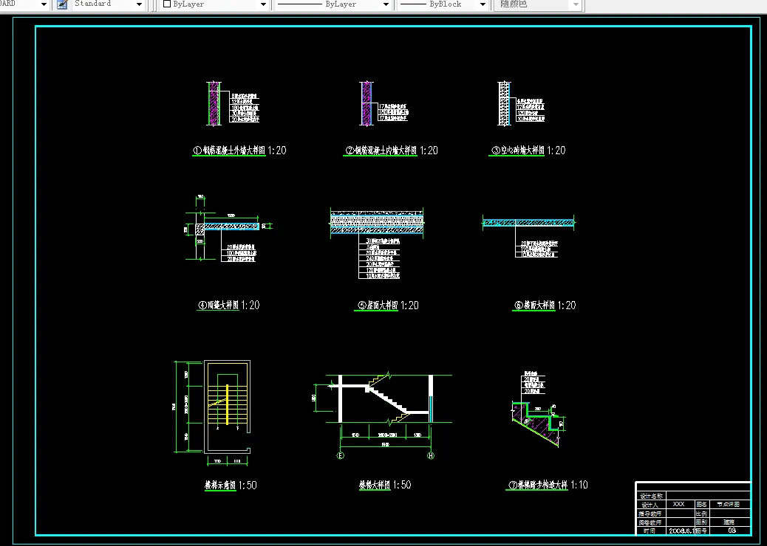Screen dimensions: 767x546
Task: Select the ①钢筋混凝土外墙大样图 1:20 title
Action: (239, 151)
